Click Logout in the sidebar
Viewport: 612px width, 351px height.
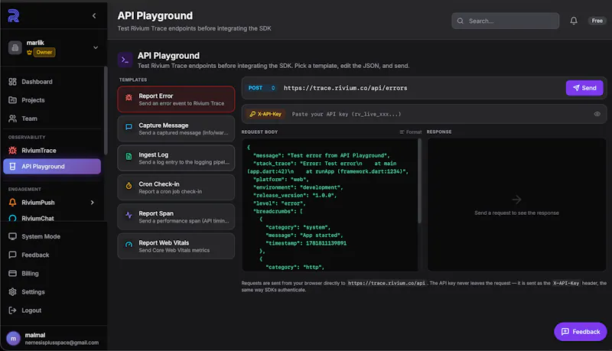tap(52, 310)
